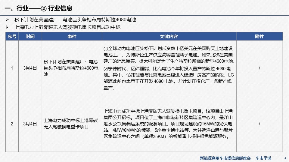Select the bullet about 上海电力上港零碳无人驾驶换电重卡项目成功中标
Screen dimensions: 289x162
(x=67, y=27)
